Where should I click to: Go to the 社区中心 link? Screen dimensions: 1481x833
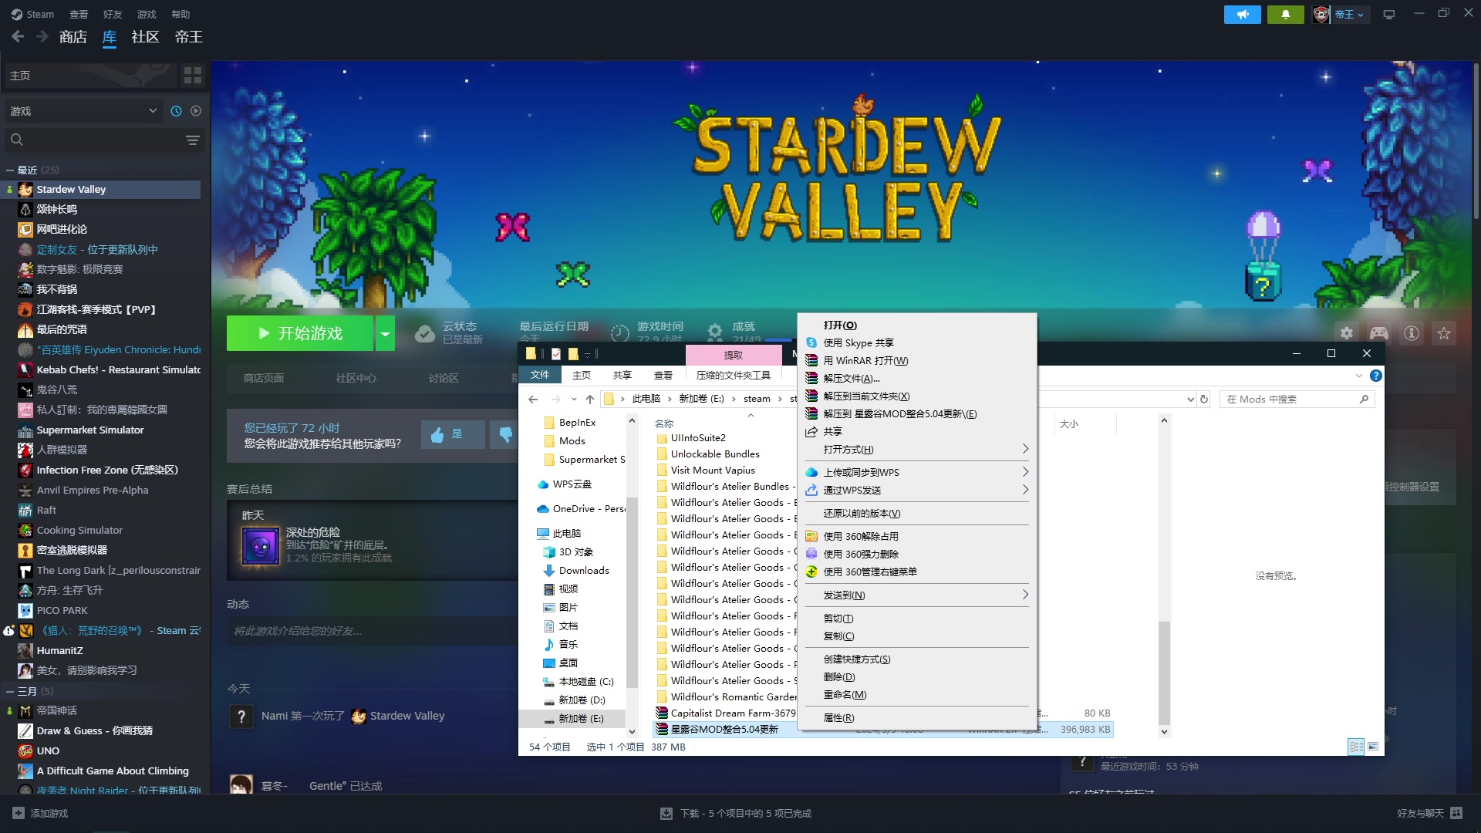356,378
